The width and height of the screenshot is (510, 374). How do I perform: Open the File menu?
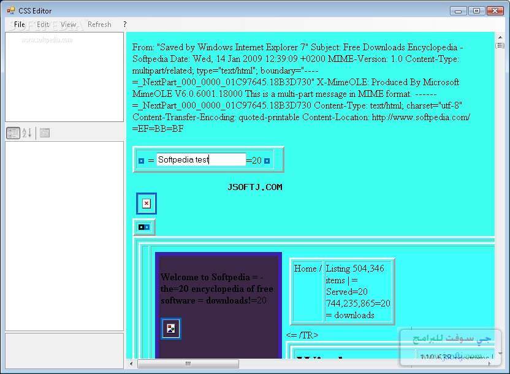[x=19, y=25]
